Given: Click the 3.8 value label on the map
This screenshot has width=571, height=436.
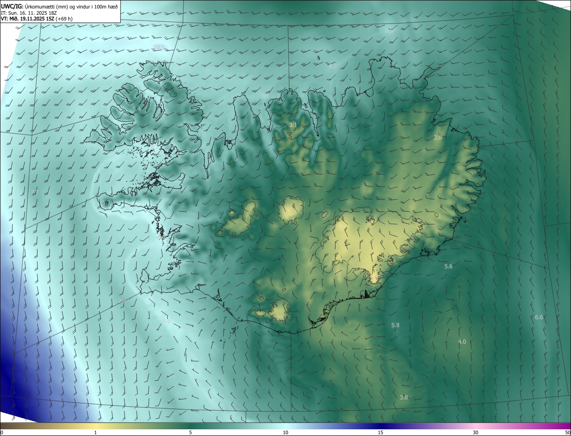Looking at the screenshot, I should [x=404, y=397].
